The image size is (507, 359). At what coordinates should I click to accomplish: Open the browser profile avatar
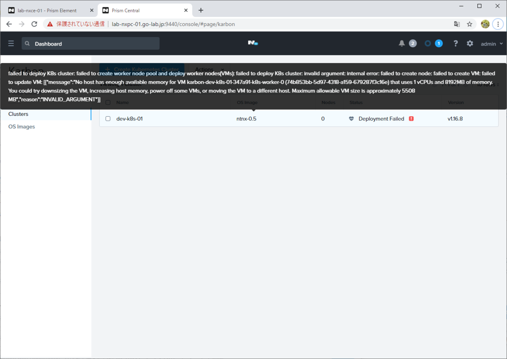coord(485,24)
